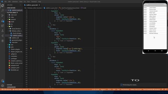Open the Help menu
Viewport: 168px width, 94px height.
click(40, 2)
